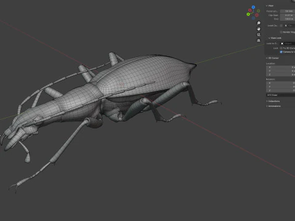Enable the Local Camera checkbox
This screenshot has height=221, width=295.
pyautogui.click(x=281, y=26)
